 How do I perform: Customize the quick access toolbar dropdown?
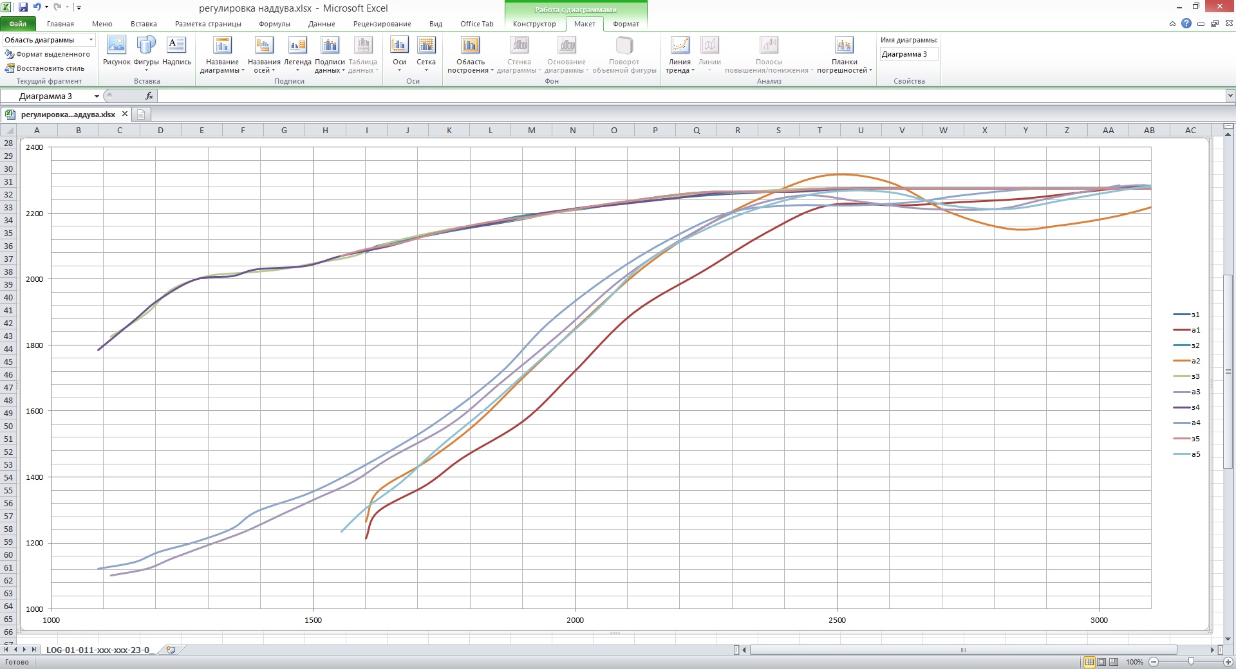point(79,8)
